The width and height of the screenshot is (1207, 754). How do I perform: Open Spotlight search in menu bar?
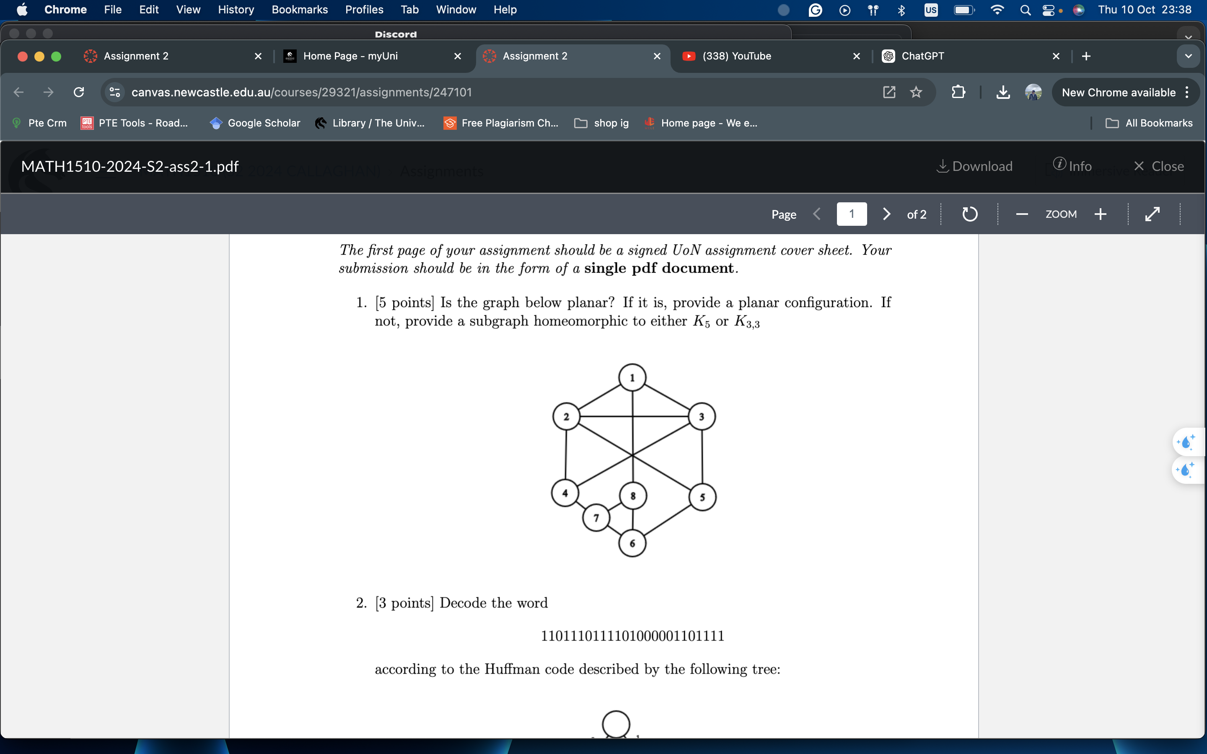click(x=1025, y=10)
